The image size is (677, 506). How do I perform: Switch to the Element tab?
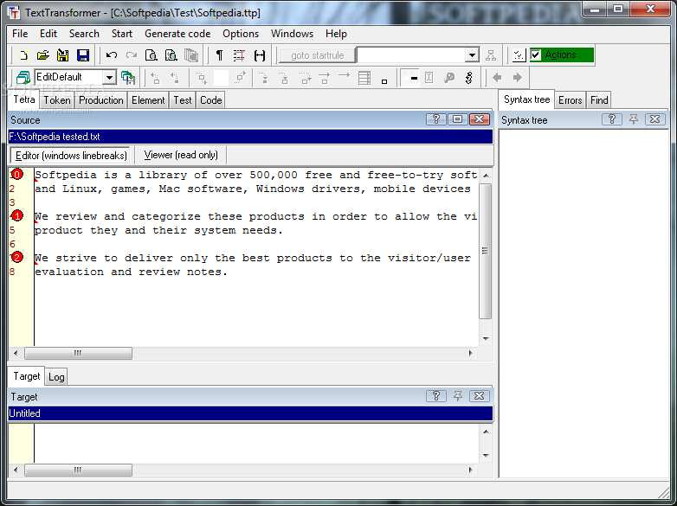tap(148, 100)
